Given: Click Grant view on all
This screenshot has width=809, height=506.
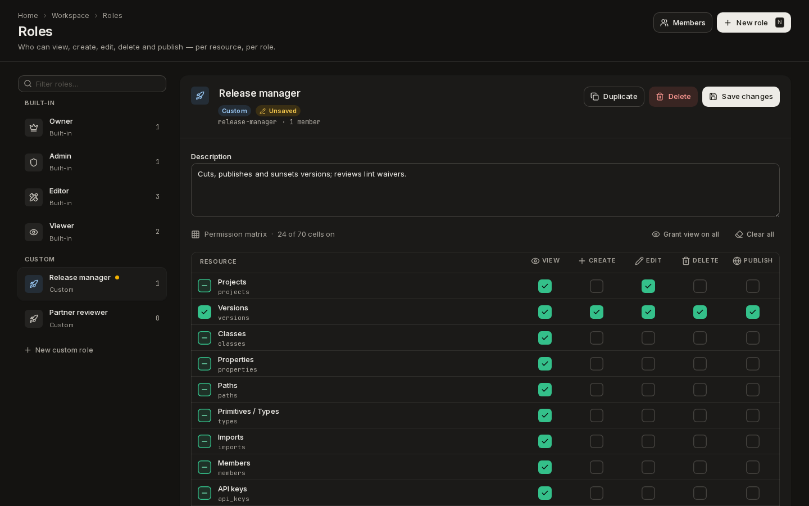Looking at the screenshot, I should click(685, 234).
